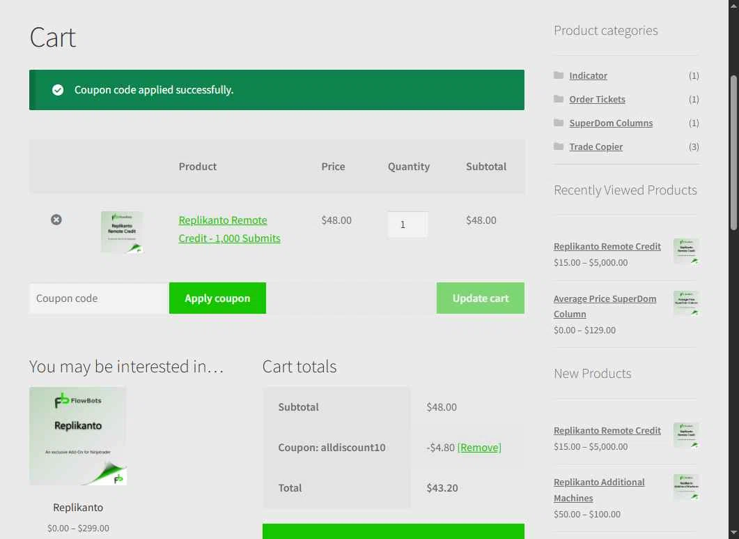Click the page vertical scrollbar thumb

[x=733, y=153]
